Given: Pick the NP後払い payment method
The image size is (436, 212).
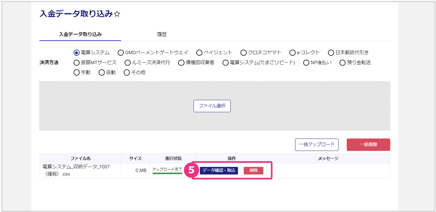Looking at the screenshot, I should pyautogui.click(x=306, y=63).
